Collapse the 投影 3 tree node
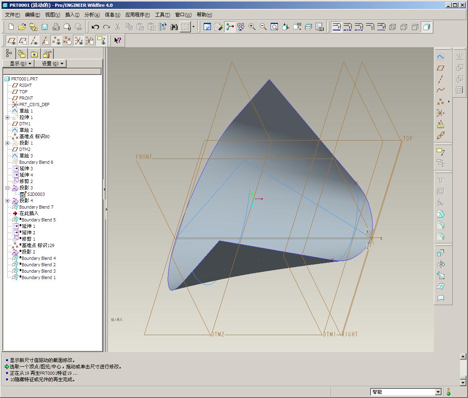The height and width of the screenshot is (398, 468). pos(7,188)
